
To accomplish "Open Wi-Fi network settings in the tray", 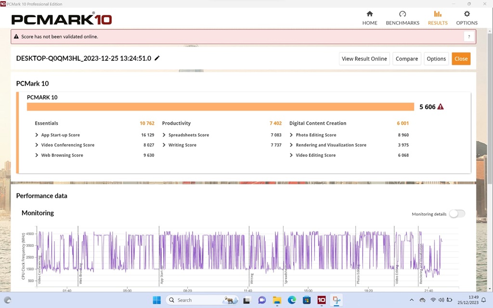I will coord(433,300).
